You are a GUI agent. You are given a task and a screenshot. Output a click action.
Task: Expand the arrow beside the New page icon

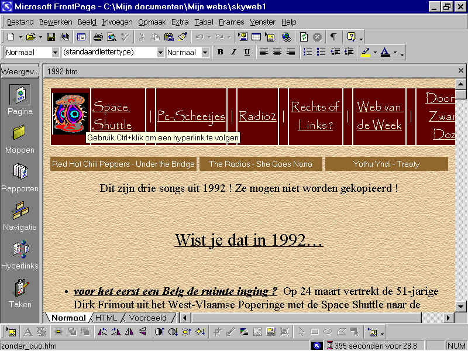[20, 37]
